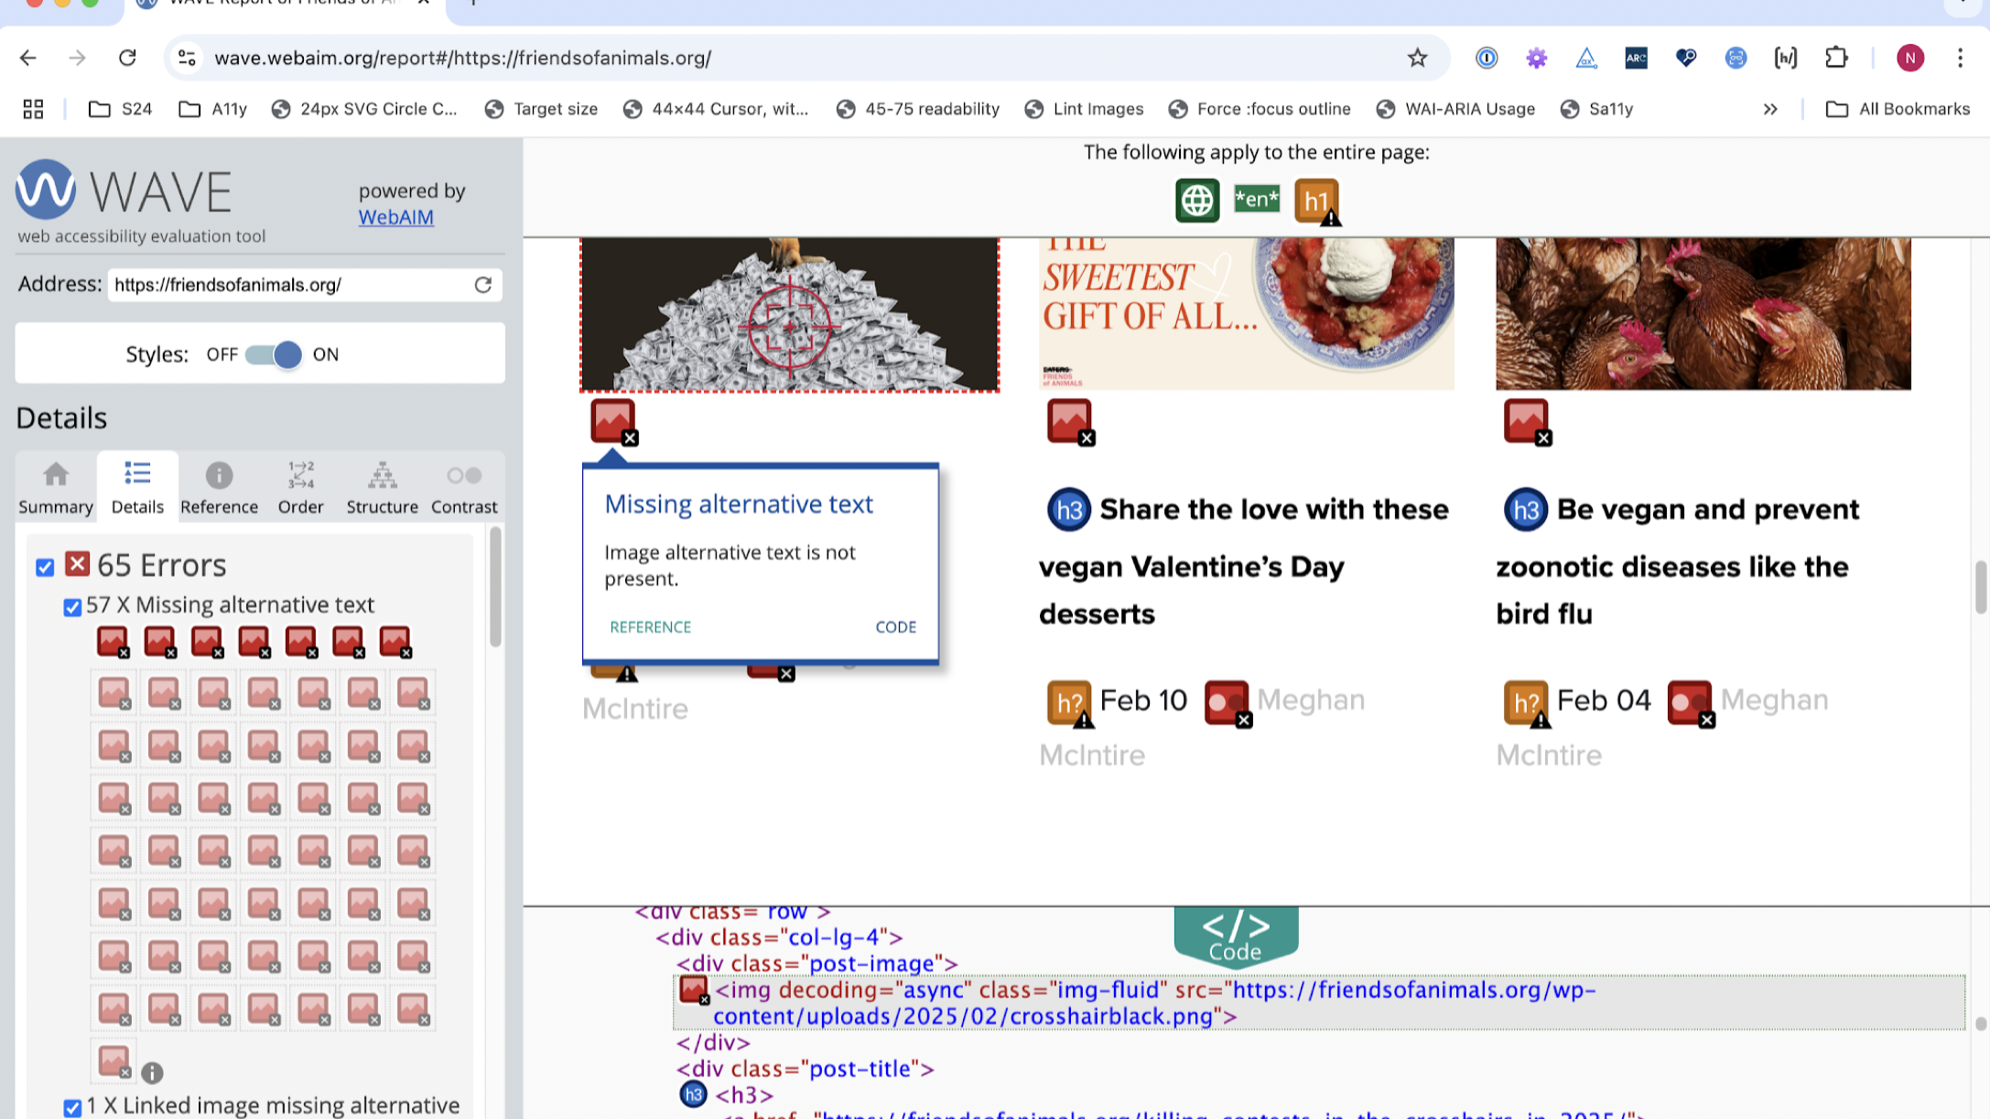
Task: Click the h? heading icon next to Feb 10
Action: (x=1068, y=701)
